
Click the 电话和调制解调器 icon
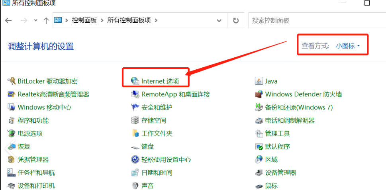click(259, 120)
